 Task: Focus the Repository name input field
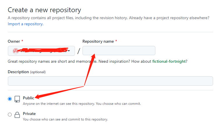point(119,51)
